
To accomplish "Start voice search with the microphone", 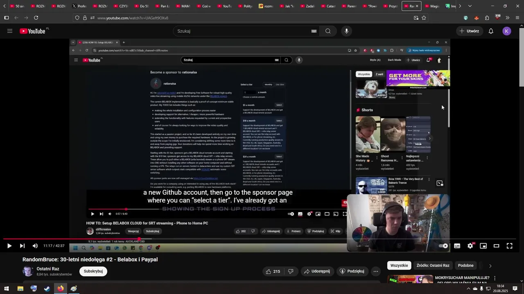I will click(346, 31).
